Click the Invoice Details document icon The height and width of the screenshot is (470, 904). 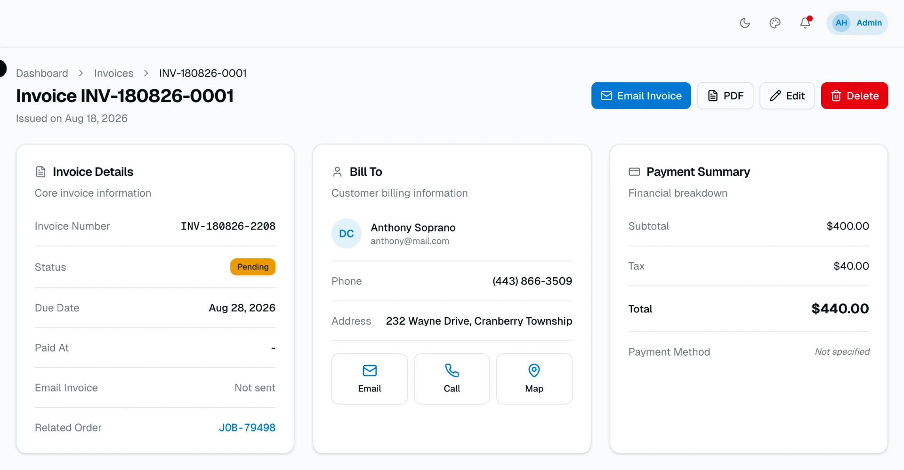[40, 172]
